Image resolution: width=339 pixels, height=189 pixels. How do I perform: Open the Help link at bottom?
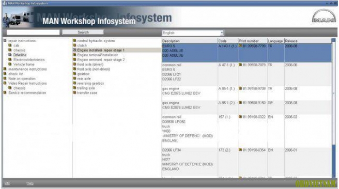pos(30,183)
